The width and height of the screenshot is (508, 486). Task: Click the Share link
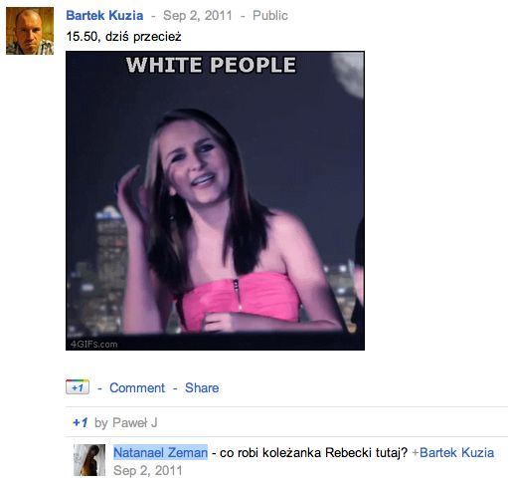(202, 387)
